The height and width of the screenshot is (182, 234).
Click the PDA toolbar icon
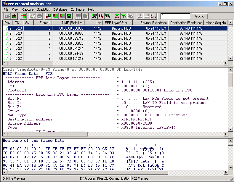pyautogui.click(x=154, y=16)
